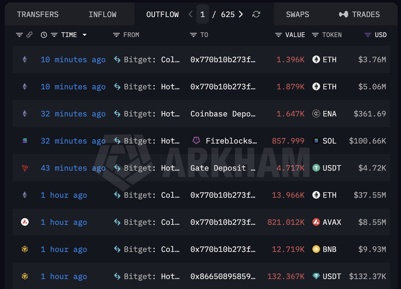Go to previous page arrow
This screenshot has height=289, width=401.
[190, 14]
